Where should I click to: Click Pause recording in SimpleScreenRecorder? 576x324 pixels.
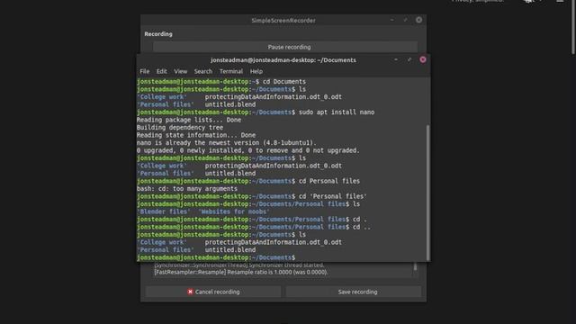coord(285,47)
